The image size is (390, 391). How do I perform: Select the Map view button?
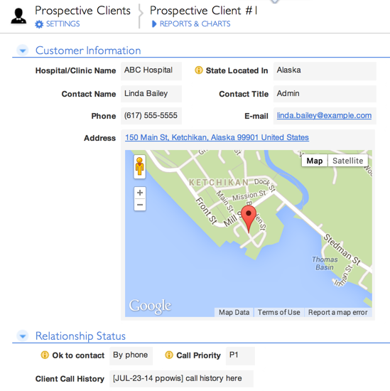(315, 161)
